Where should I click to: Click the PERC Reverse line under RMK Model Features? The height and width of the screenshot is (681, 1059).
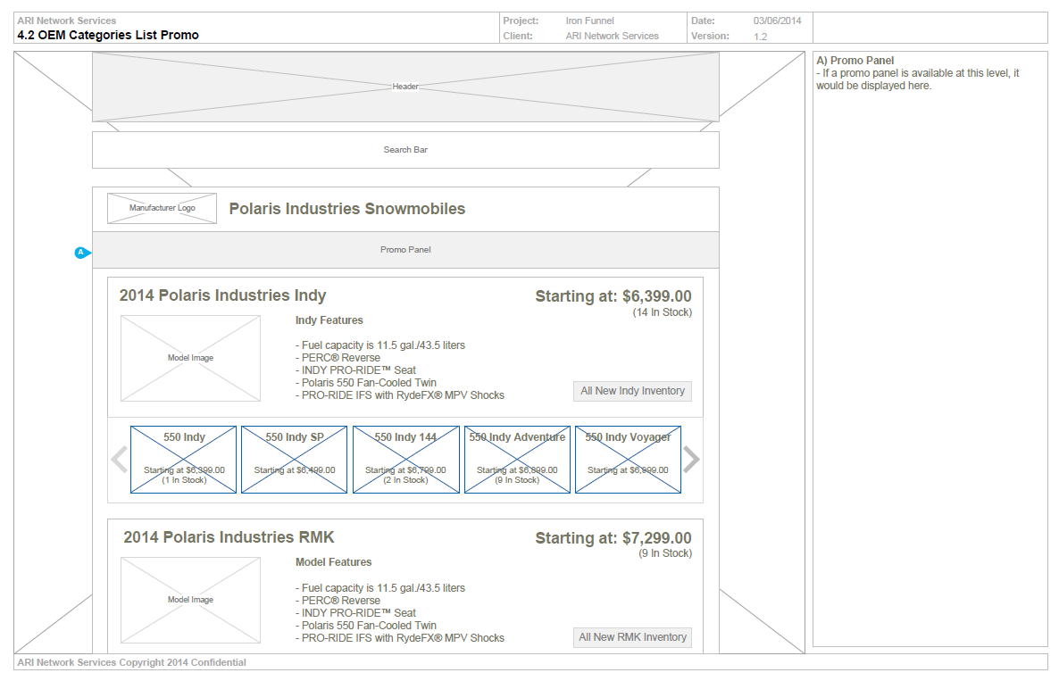[338, 601]
